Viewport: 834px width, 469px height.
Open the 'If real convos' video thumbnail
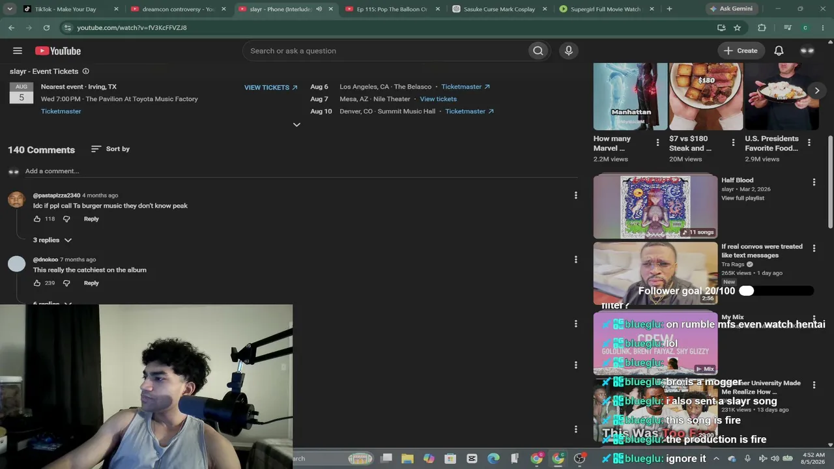coord(655,274)
